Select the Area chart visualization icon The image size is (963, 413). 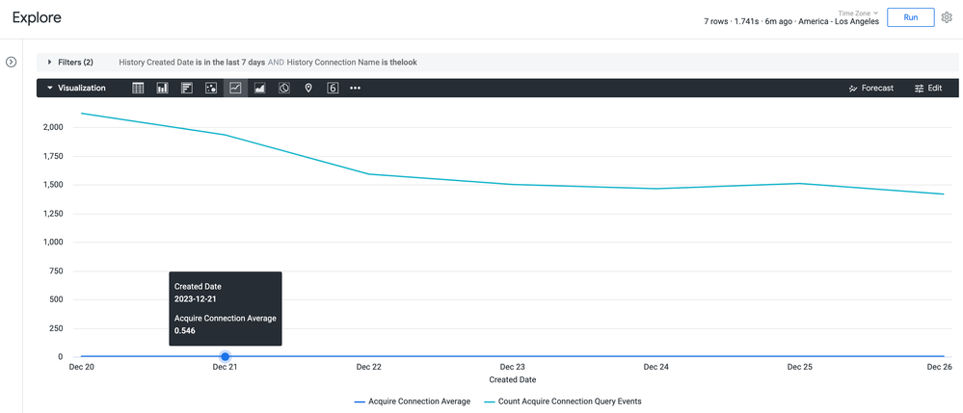(260, 88)
